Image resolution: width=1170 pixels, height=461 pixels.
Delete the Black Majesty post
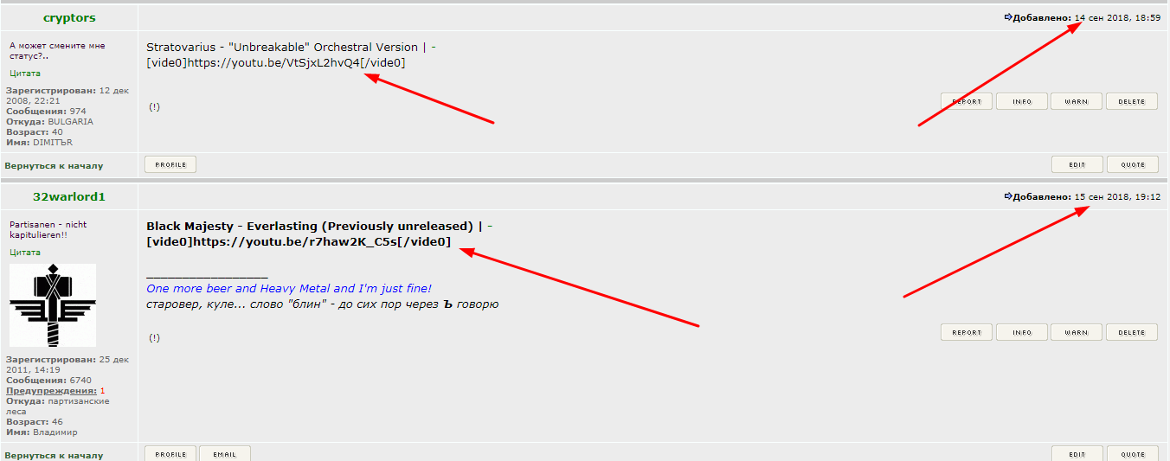[1131, 332]
